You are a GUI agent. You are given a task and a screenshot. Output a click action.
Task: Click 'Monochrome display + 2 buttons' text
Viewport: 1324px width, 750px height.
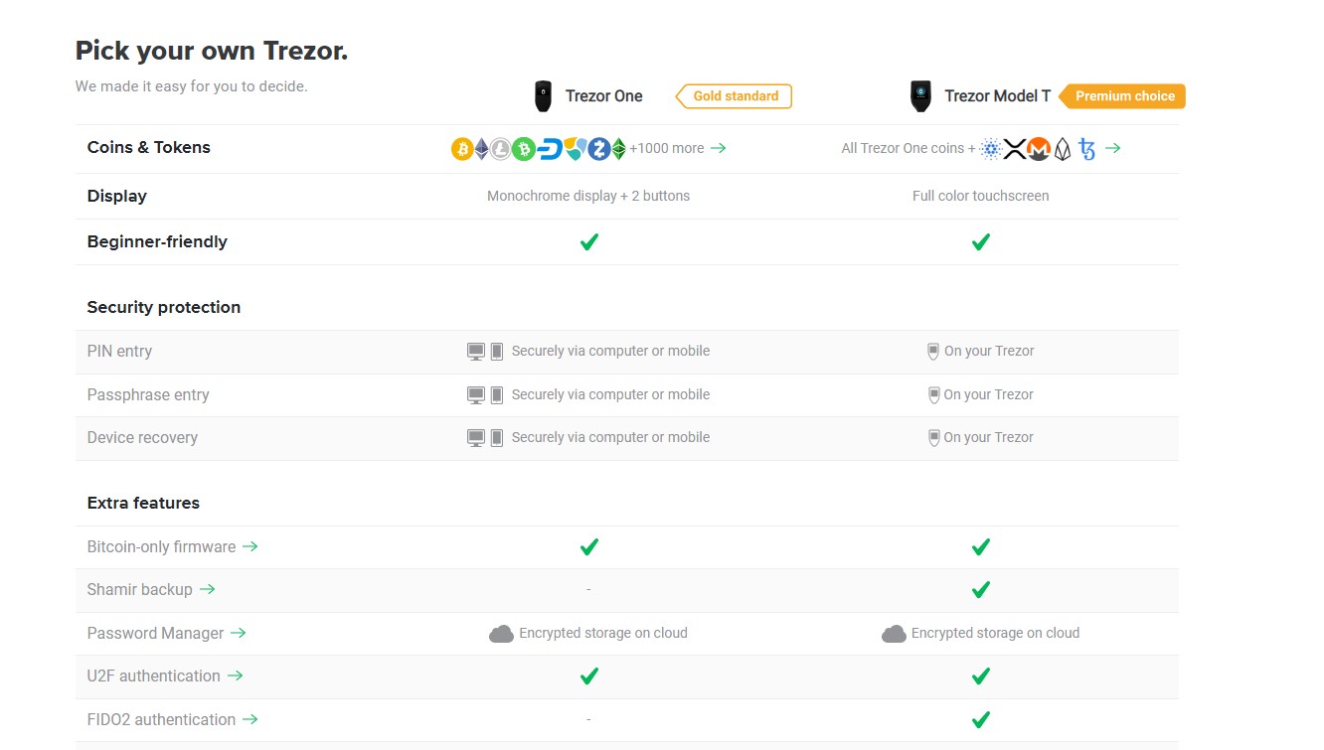[x=588, y=196]
